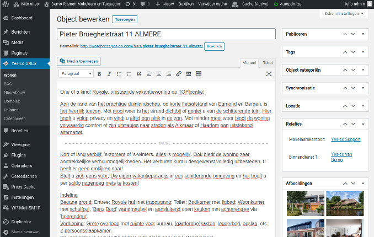The width and height of the screenshot is (374, 237).
Task: Open the WP-Mail-SMTP menu
Action: click(x=25, y=208)
